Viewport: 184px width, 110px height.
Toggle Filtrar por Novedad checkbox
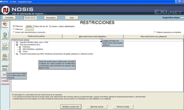(14, 29)
